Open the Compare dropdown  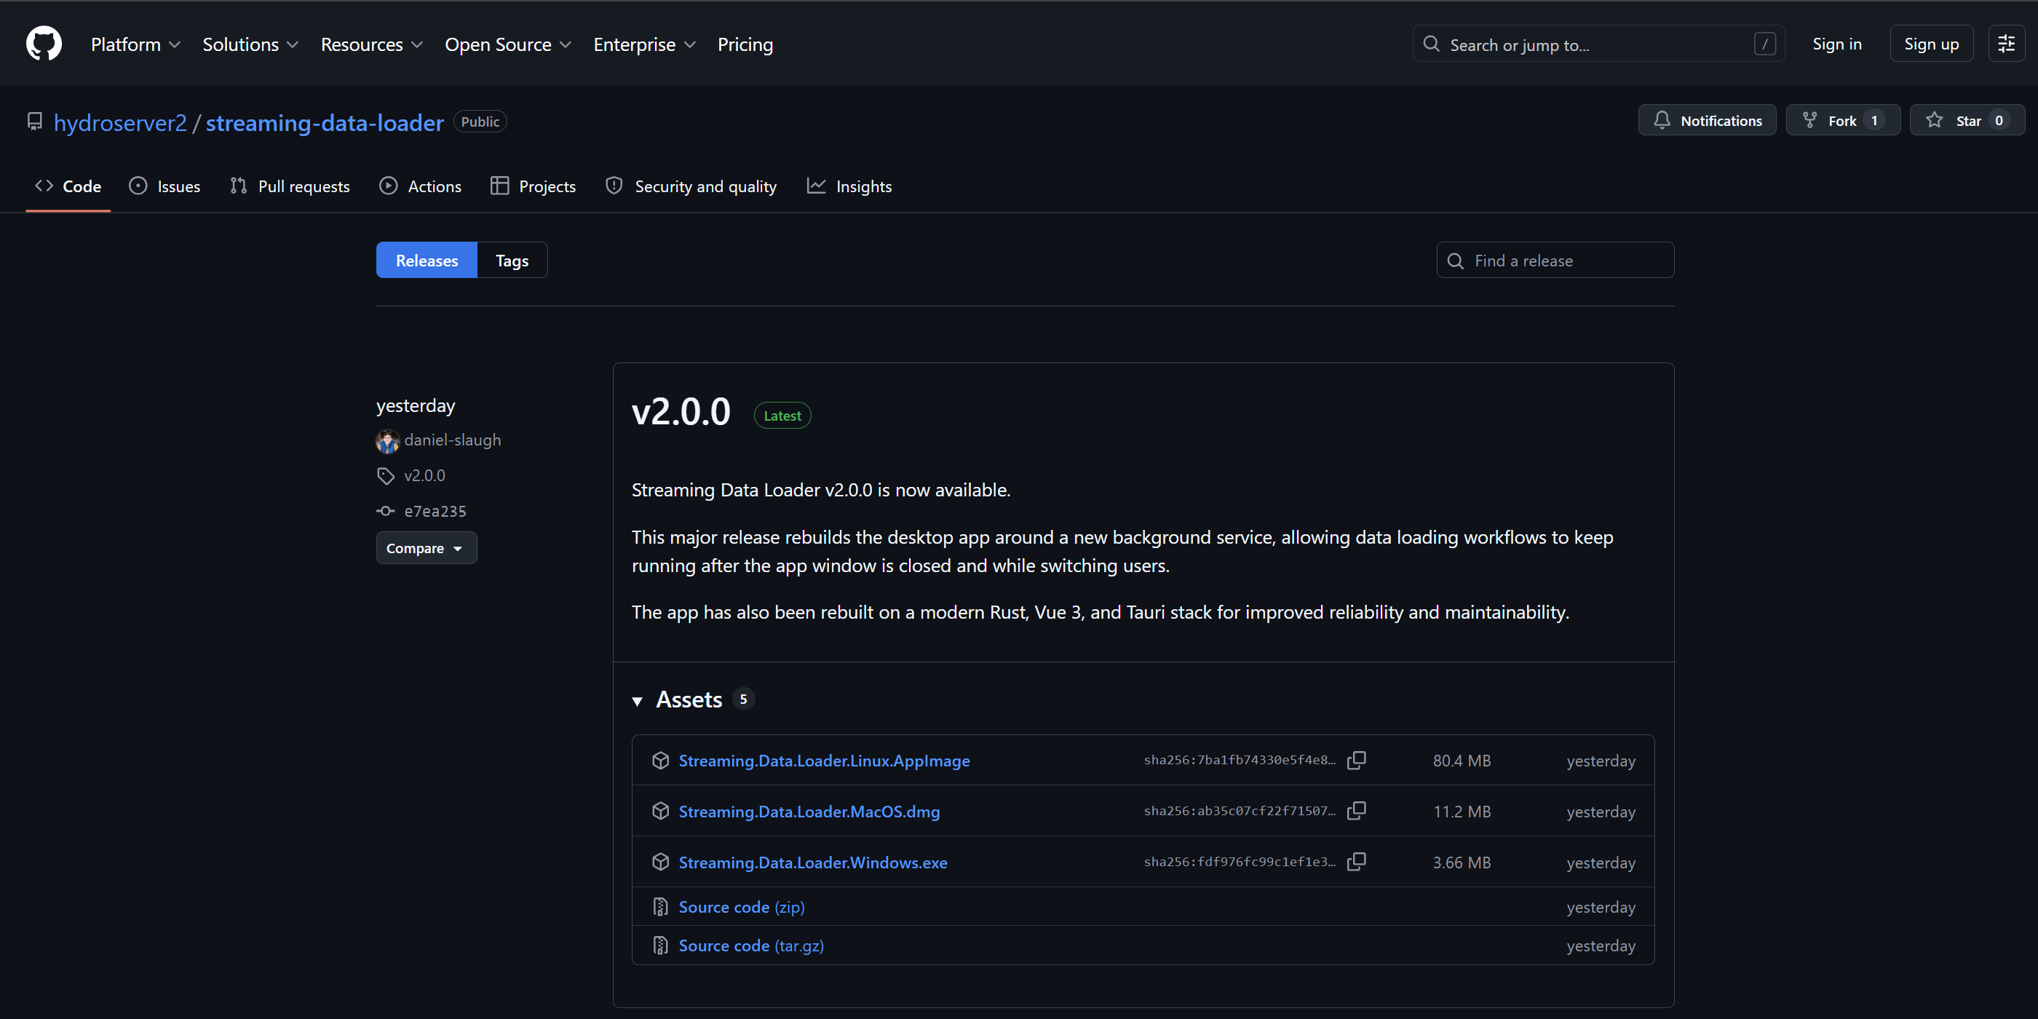click(x=427, y=547)
